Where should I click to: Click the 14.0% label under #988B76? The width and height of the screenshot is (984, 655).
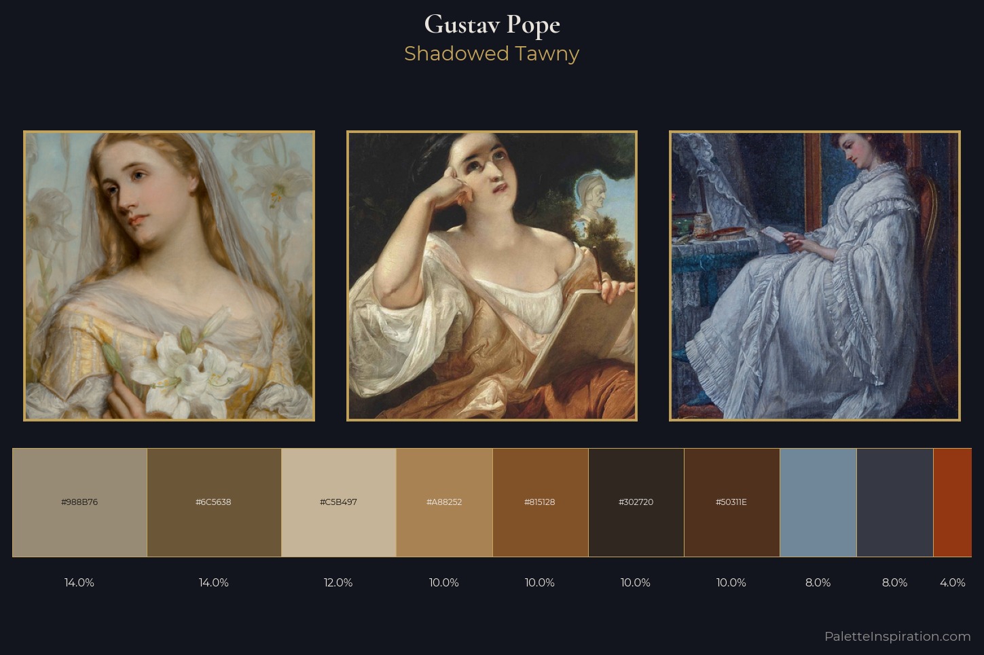(79, 582)
